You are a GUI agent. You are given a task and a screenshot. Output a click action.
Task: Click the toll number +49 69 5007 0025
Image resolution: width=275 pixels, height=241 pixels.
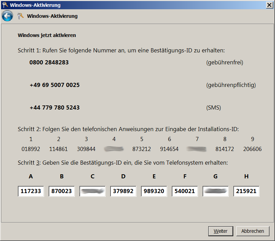click(54, 85)
